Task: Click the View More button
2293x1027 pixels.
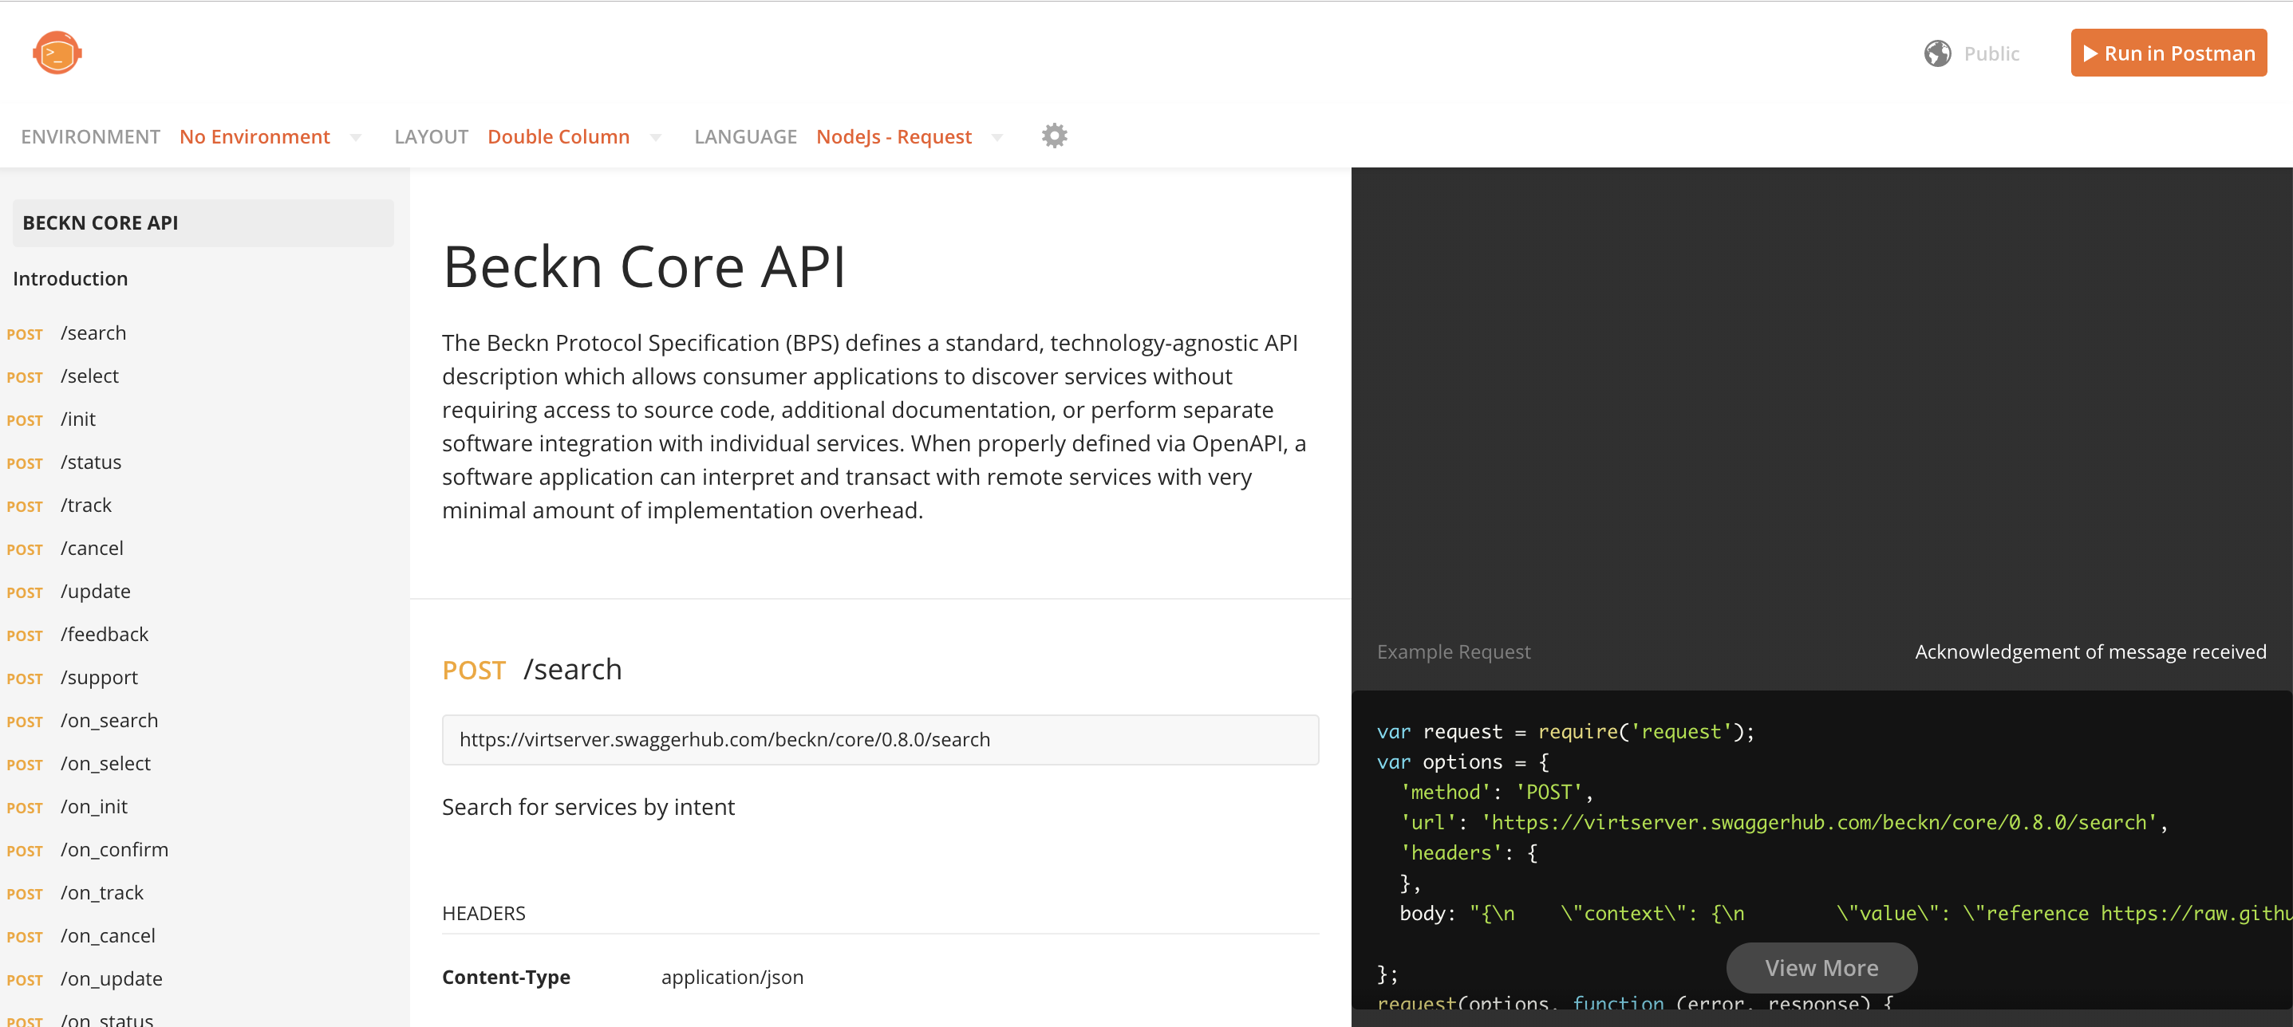Action: 1821,967
